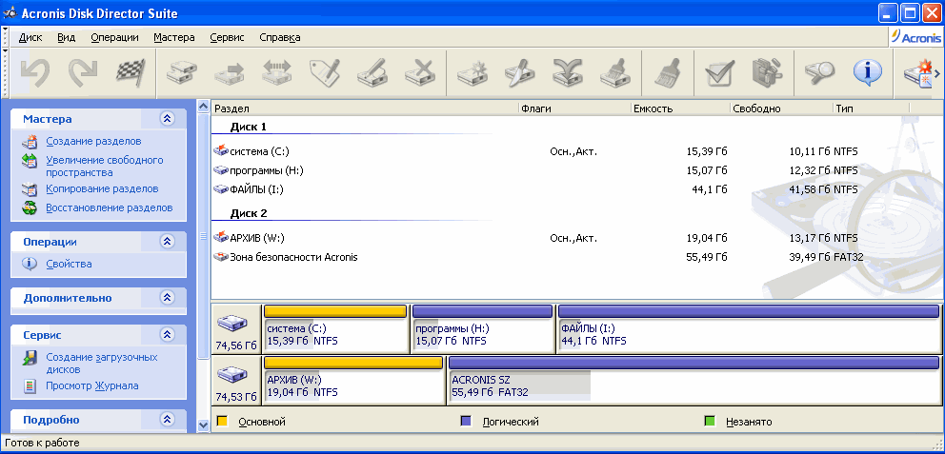Open the Справка menu
The height and width of the screenshot is (454, 945).
click(280, 37)
